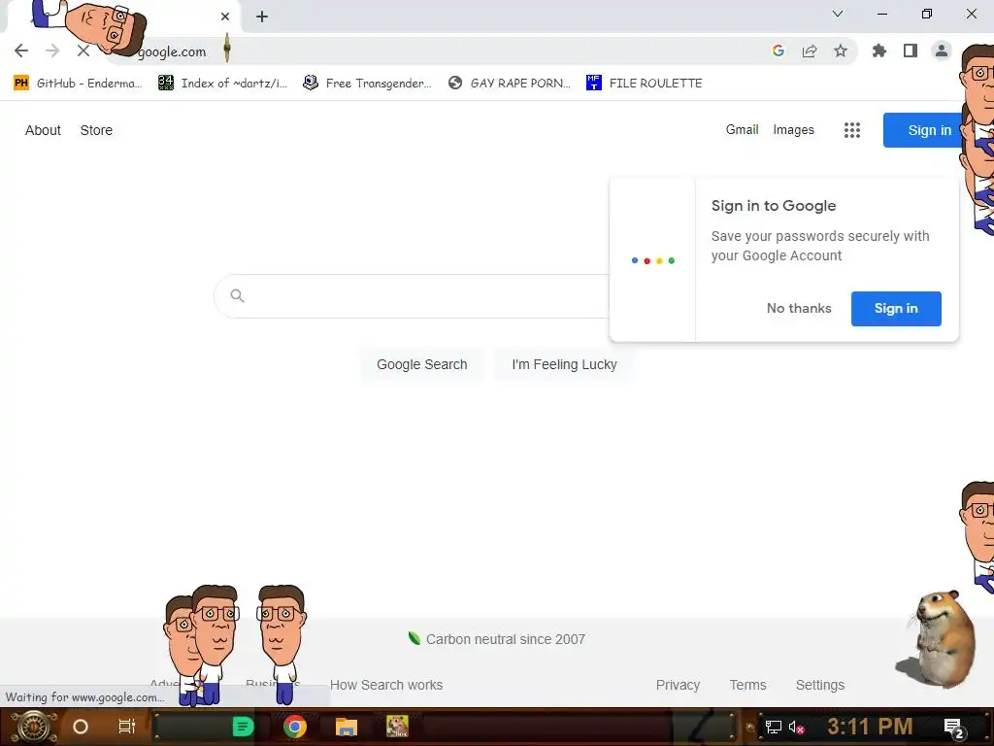Image resolution: width=994 pixels, height=746 pixels.
Task: Select the Chrome icon on the taskbar
Action: point(295,727)
